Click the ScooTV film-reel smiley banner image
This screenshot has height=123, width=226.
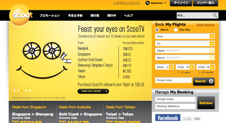(44, 60)
